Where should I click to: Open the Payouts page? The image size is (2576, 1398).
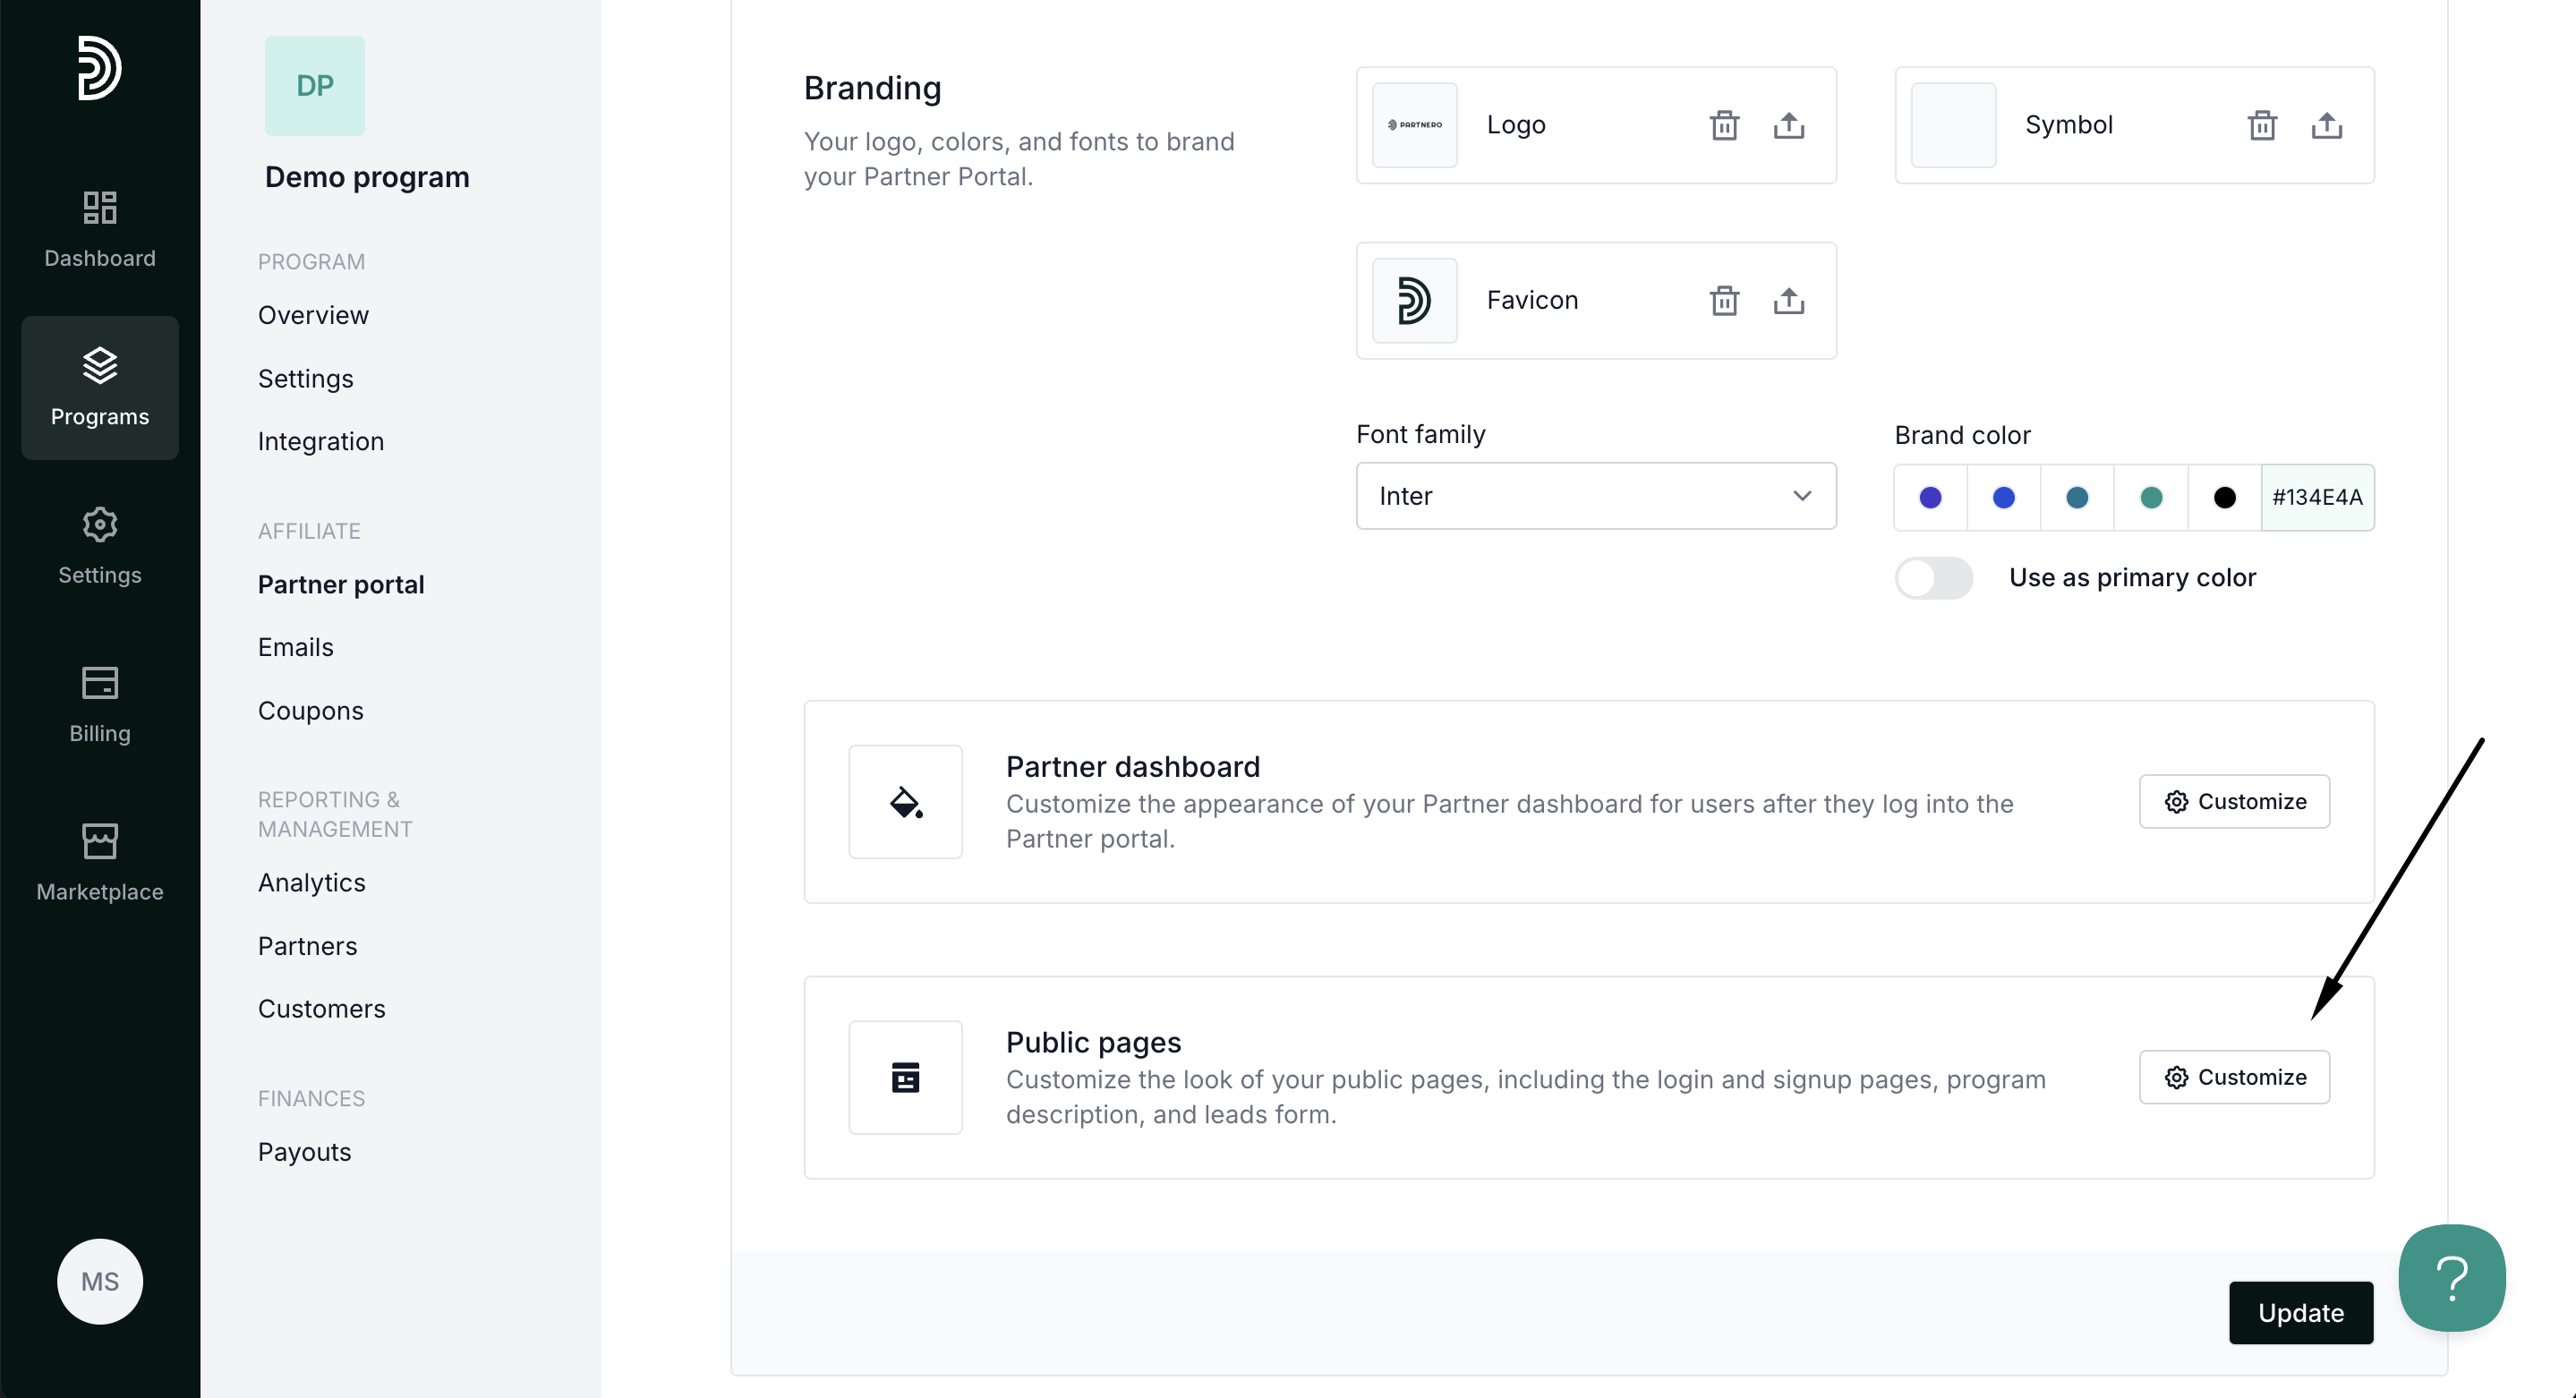pos(305,1152)
